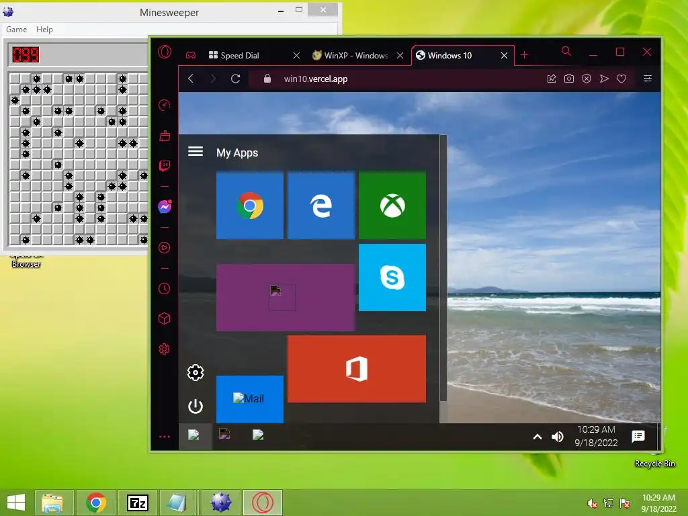Open the Mail tile

point(250,399)
